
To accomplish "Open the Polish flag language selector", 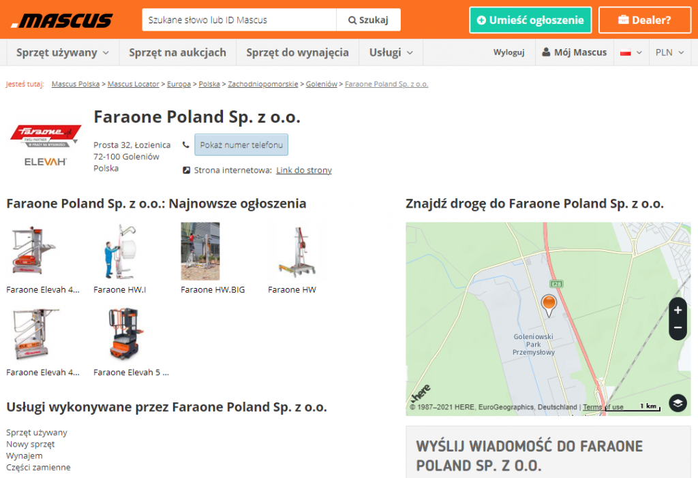I will click(631, 52).
